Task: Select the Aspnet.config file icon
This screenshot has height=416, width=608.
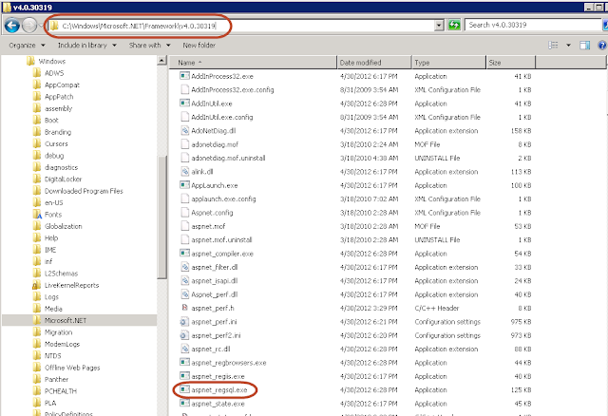Action: coord(184,213)
